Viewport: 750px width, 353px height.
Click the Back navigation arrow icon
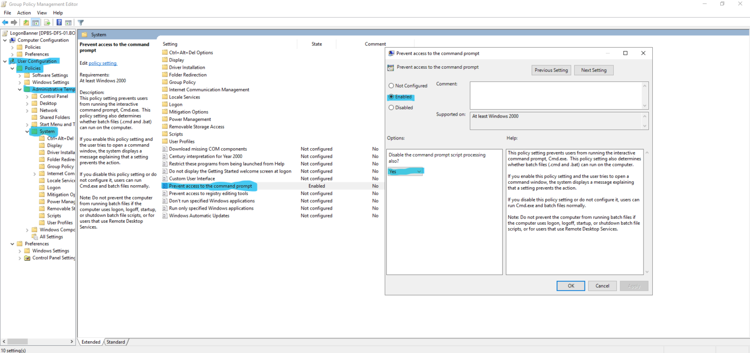pyautogui.click(x=5, y=22)
